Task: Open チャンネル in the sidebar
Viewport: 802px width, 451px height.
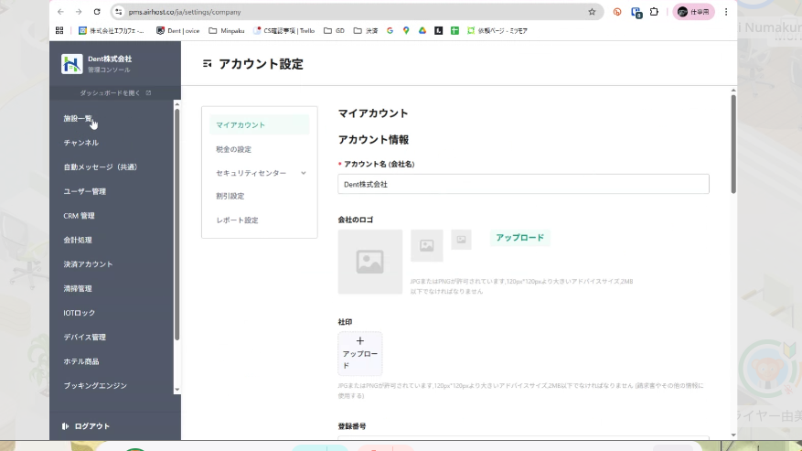Action: coord(80,143)
